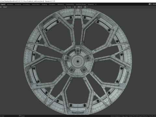Switch to the Geometry Nodes workspace

[81, 5]
